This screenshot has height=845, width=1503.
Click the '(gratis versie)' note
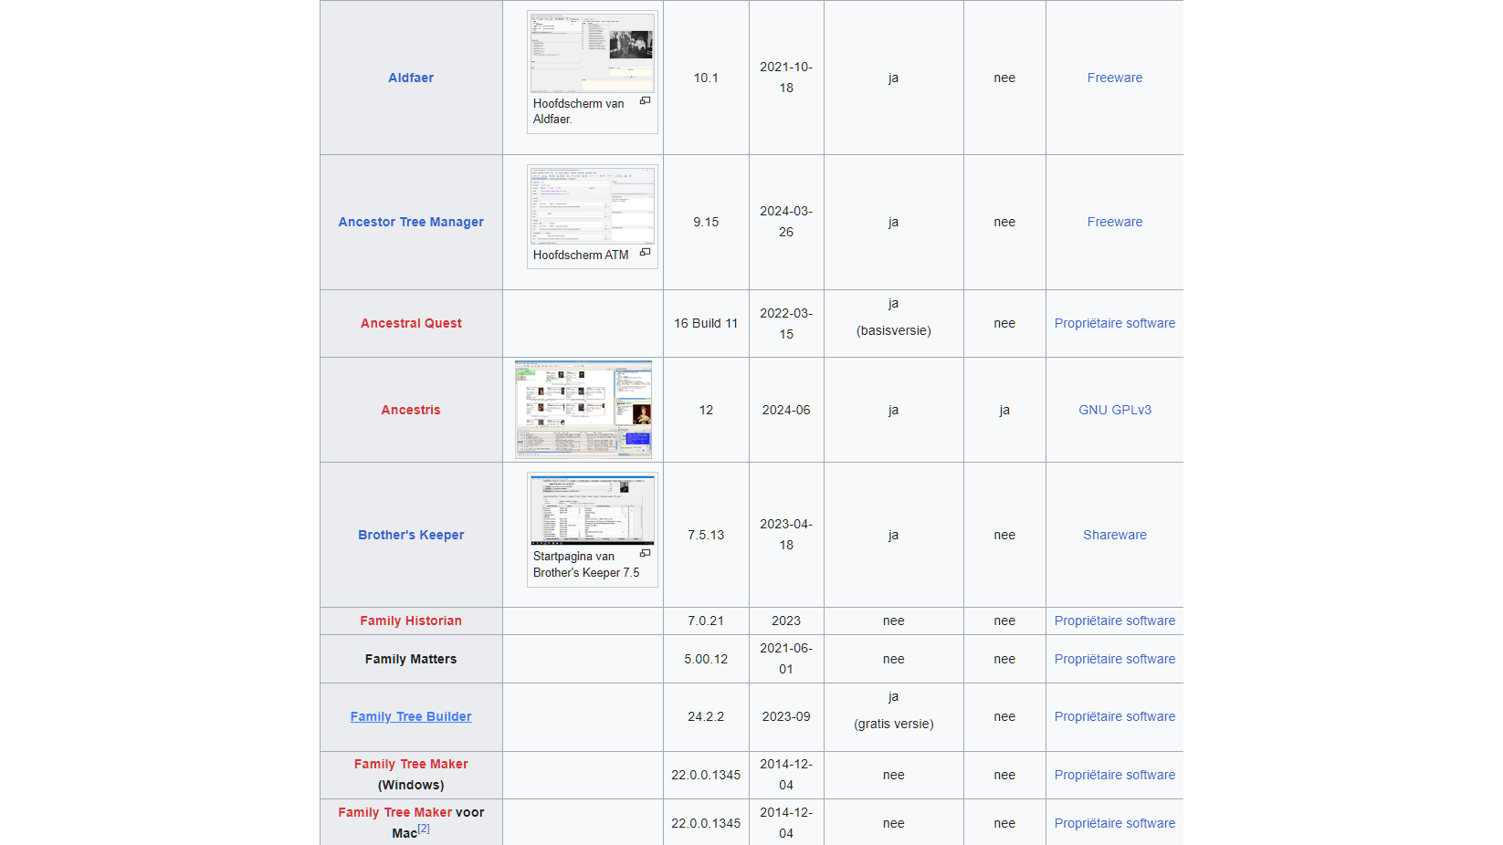[894, 724]
